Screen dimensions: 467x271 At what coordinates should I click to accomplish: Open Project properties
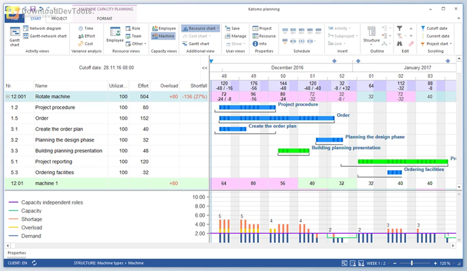coord(262,28)
